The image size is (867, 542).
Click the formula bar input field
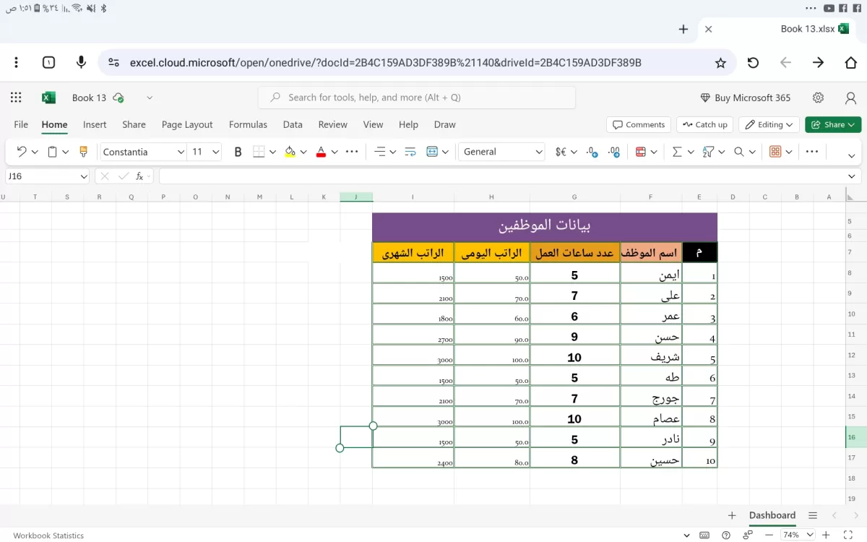[502, 176]
